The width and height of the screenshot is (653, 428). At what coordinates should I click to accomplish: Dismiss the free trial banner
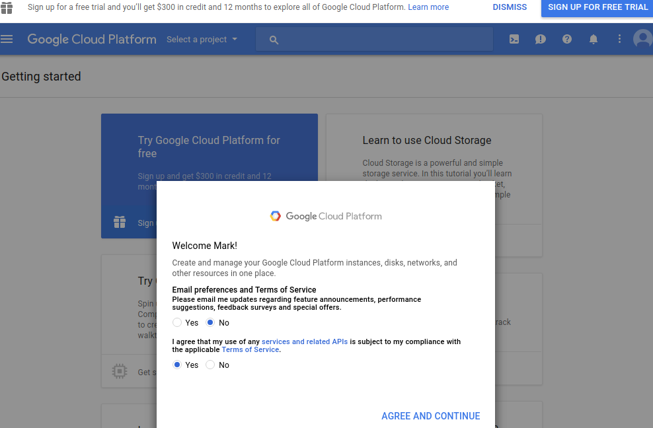(x=510, y=7)
